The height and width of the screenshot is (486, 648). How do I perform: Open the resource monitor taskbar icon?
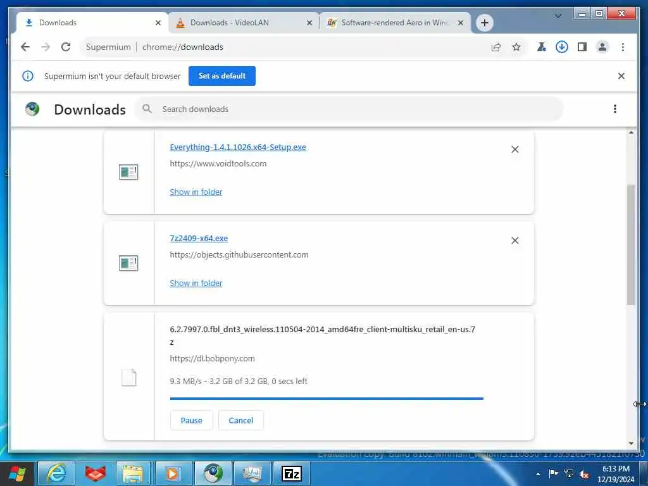click(x=252, y=473)
